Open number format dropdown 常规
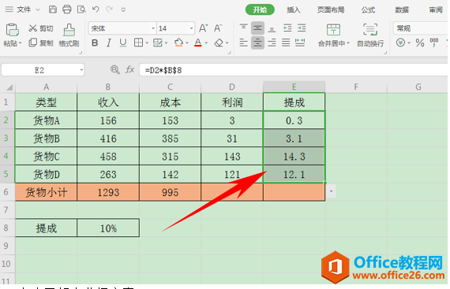 pyautogui.click(x=420, y=28)
